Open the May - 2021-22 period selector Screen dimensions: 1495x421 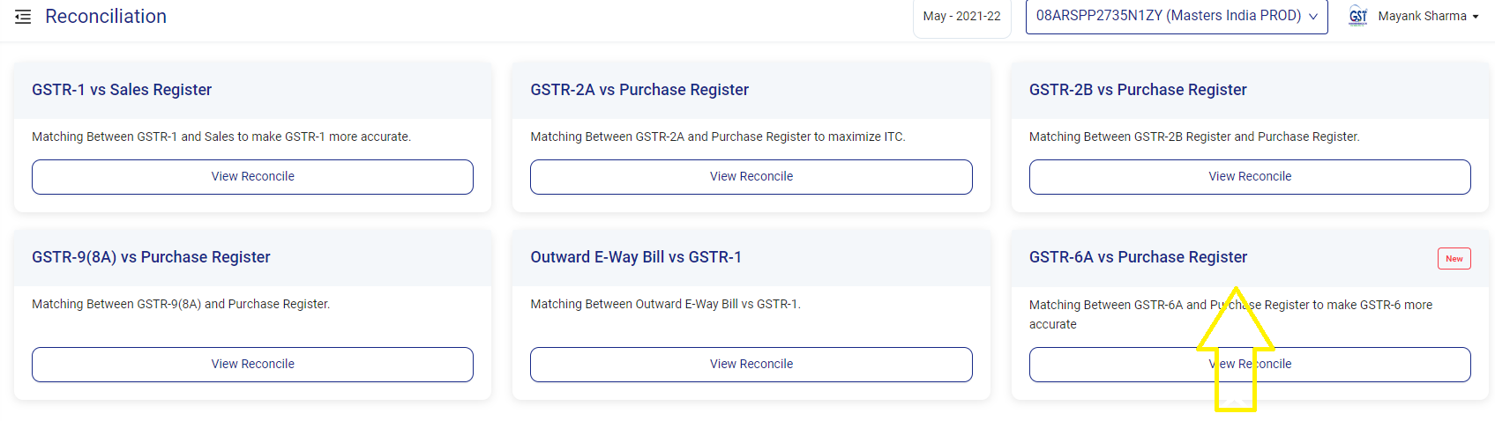[x=961, y=17]
